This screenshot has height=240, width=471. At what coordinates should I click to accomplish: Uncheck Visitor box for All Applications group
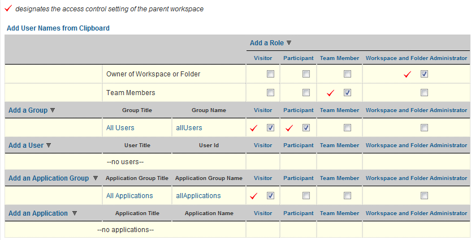[270, 196]
